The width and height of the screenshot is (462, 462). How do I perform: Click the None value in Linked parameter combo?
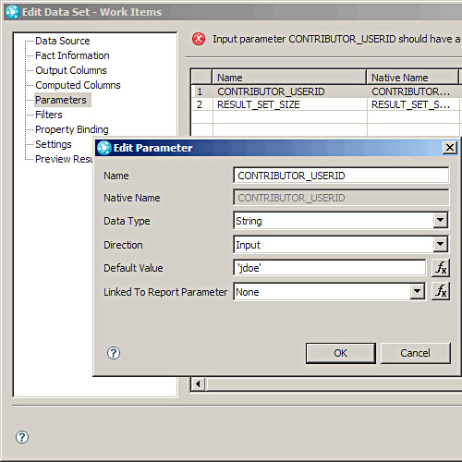[248, 292]
